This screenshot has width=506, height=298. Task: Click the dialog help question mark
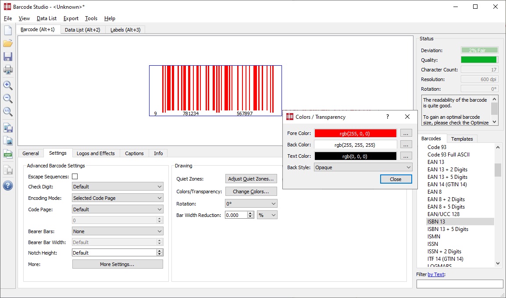coord(388,117)
